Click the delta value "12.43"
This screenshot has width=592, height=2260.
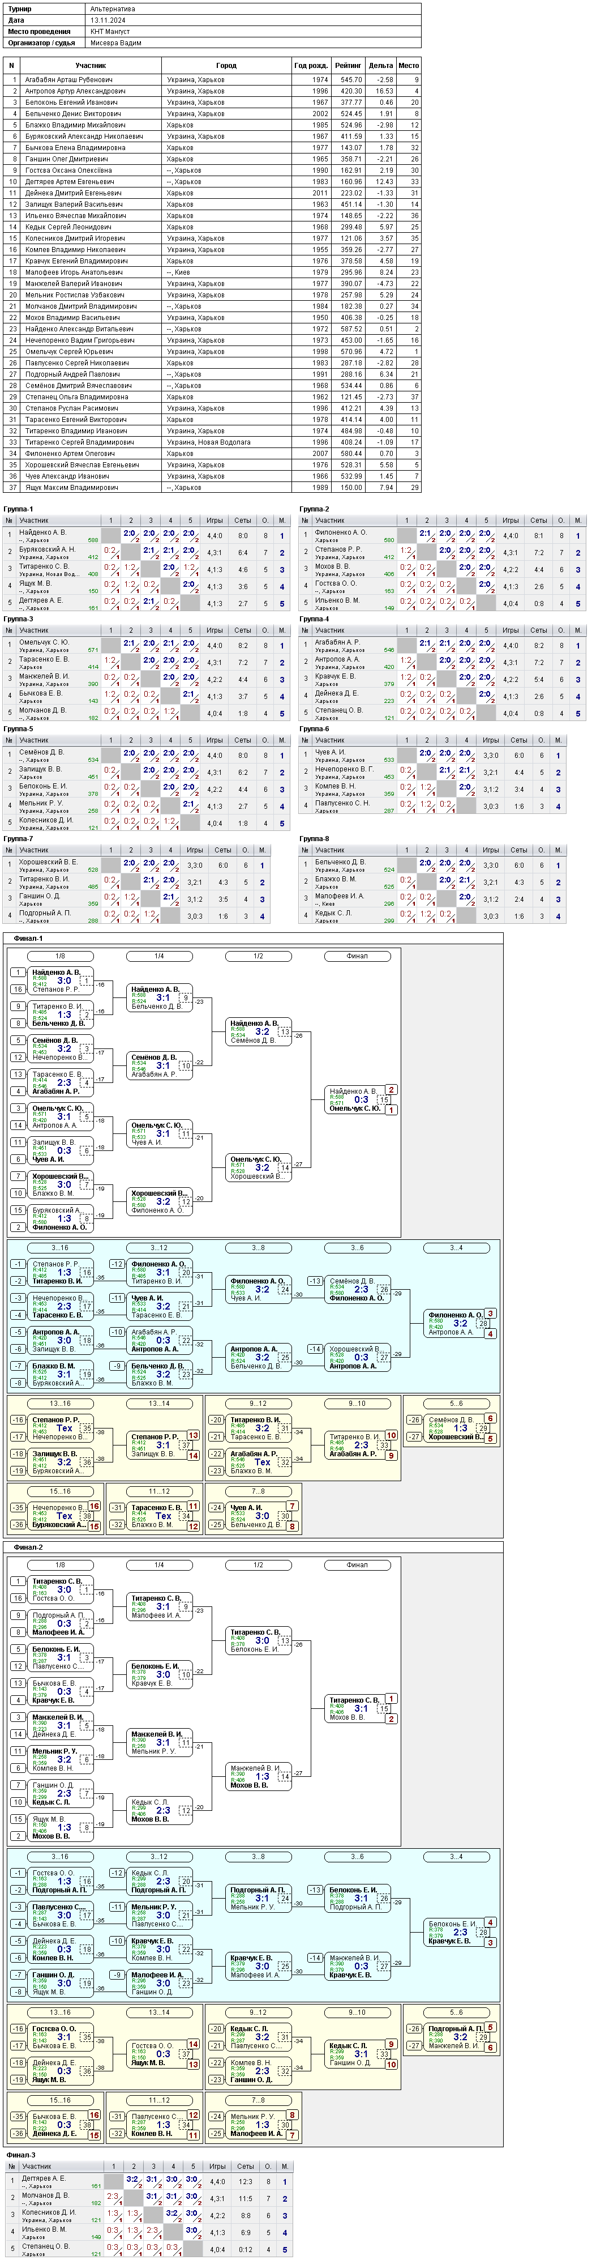[384, 182]
